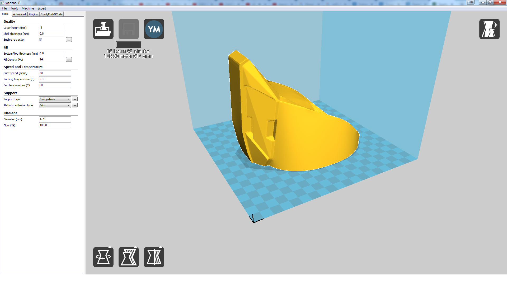Click the YouMagine YM share icon
507x285 pixels.
click(x=154, y=29)
